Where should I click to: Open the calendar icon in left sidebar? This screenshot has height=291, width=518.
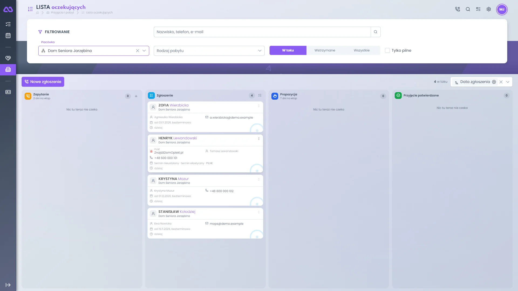8,36
